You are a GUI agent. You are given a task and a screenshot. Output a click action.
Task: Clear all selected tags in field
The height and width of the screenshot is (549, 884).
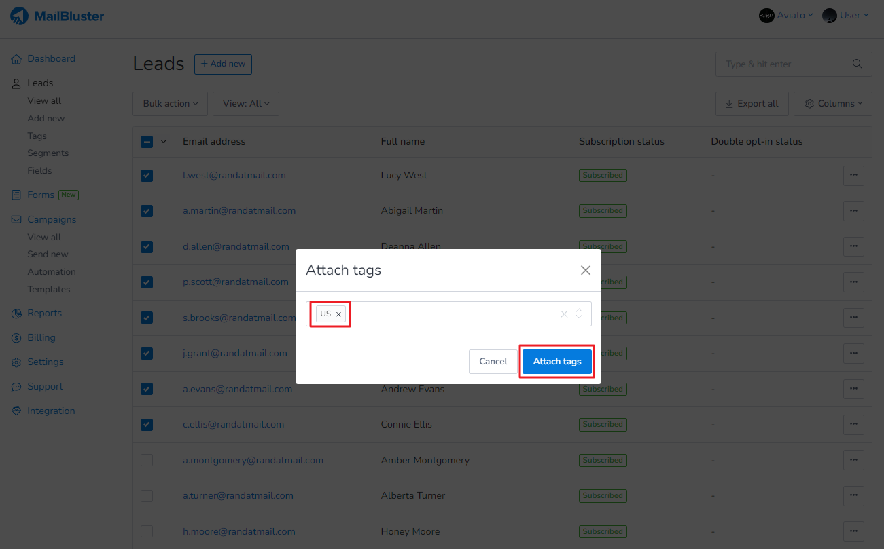(563, 314)
